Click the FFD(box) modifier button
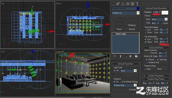172x98 pixels. [x=132, y=25]
